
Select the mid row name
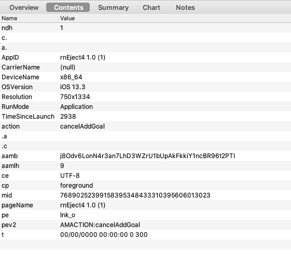click(x=7, y=195)
